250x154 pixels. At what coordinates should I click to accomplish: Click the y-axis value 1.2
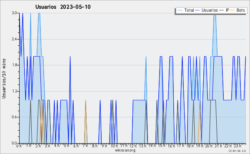pos(14,91)
